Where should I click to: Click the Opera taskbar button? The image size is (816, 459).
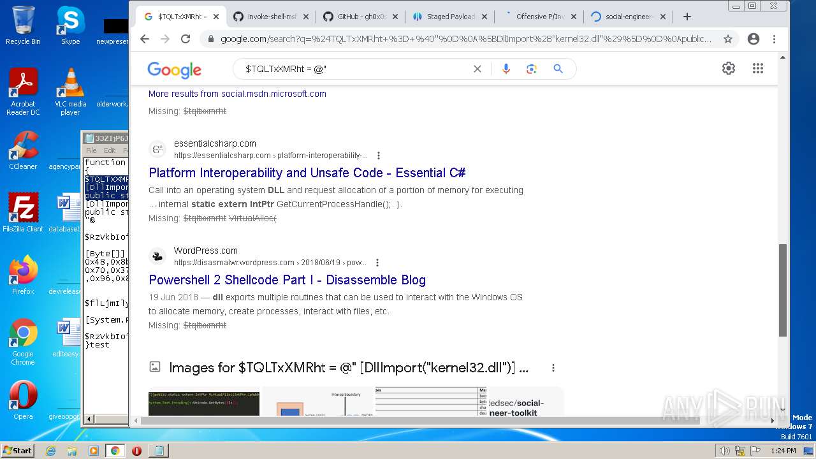pos(136,451)
